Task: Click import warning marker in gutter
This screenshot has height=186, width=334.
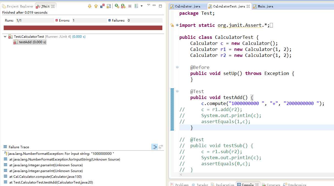Action: [172, 25]
